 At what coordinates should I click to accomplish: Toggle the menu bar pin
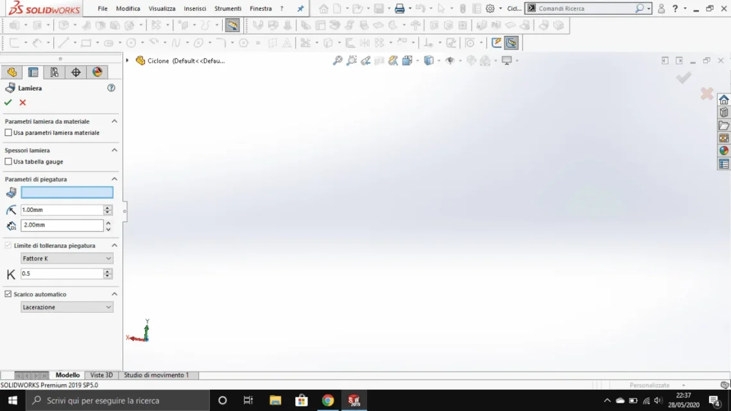301,8
